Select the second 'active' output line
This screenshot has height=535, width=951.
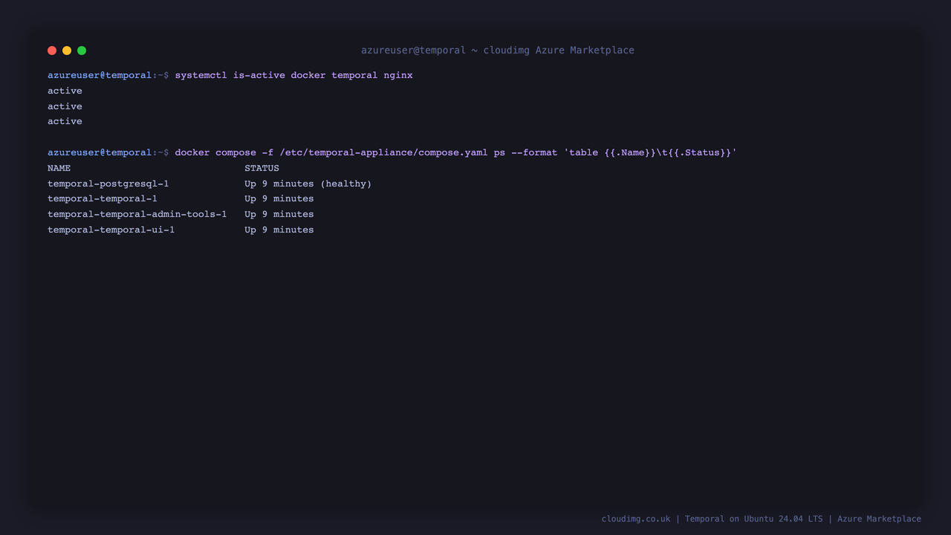coord(65,106)
